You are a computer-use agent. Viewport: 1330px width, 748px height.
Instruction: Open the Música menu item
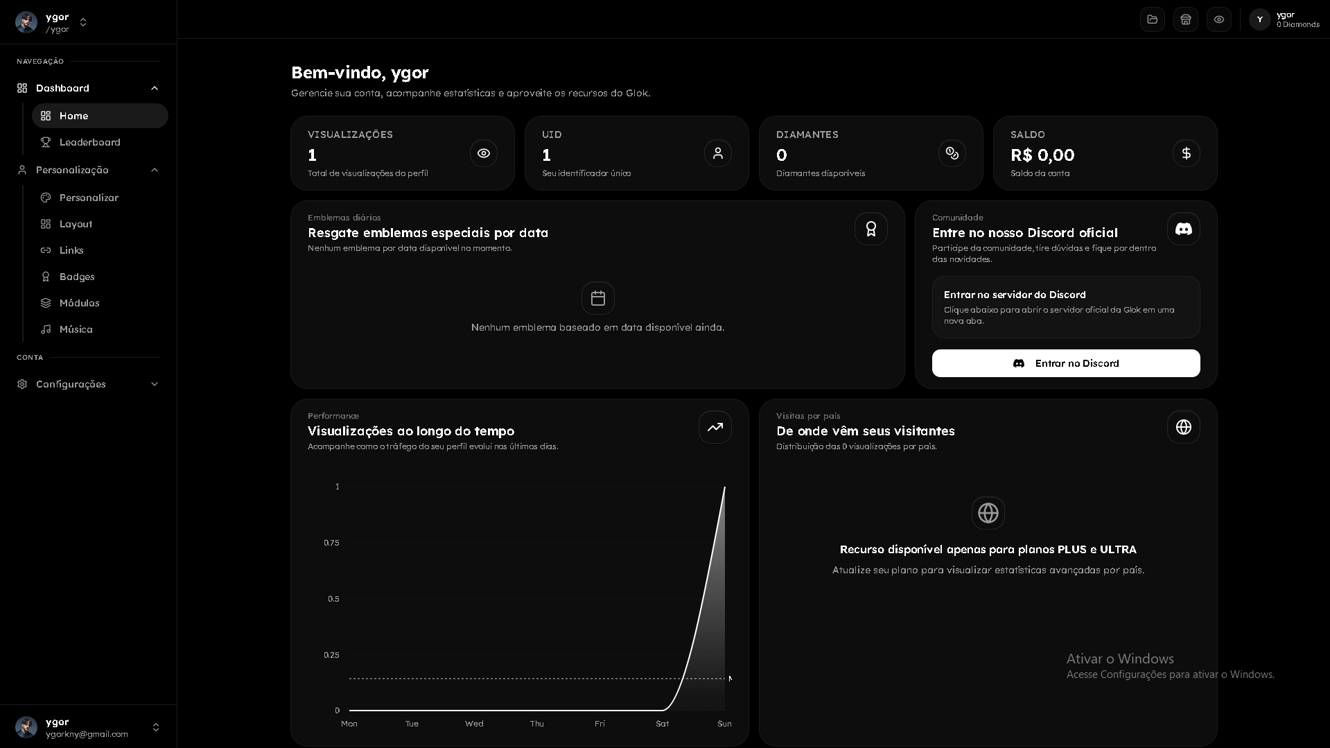(76, 329)
